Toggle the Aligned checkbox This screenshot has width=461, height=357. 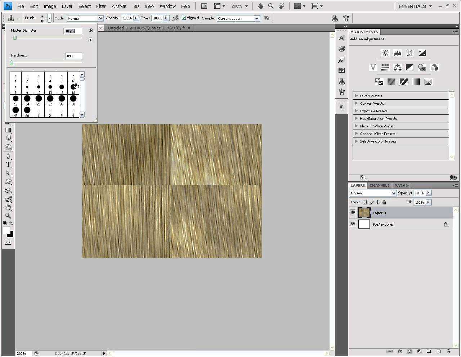tap(184, 18)
